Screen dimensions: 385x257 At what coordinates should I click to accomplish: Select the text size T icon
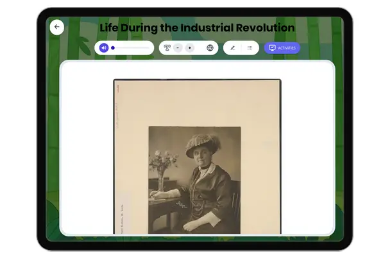point(167,48)
